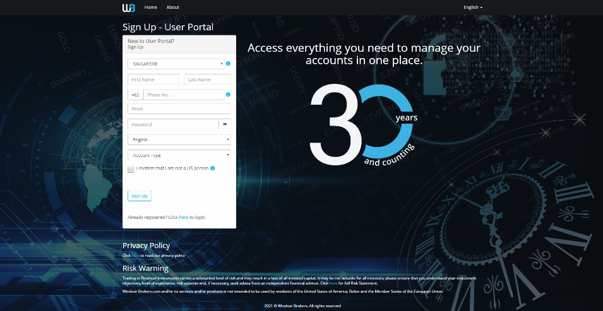Expand the form's English language dropdown

[x=179, y=139]
